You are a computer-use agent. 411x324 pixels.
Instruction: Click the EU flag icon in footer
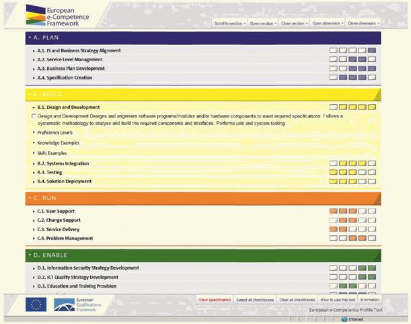click(x=36, y=305)
